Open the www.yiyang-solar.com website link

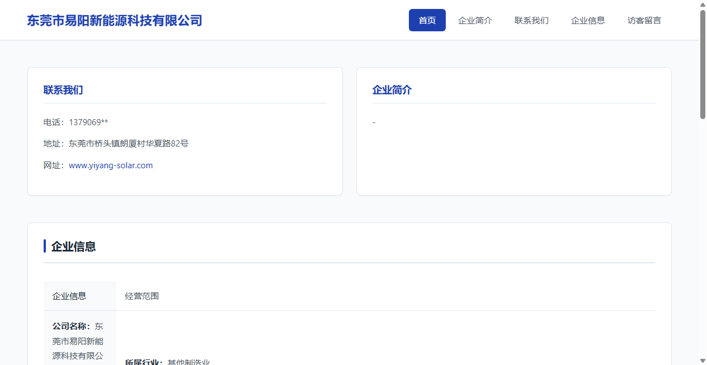coord(111,165)
